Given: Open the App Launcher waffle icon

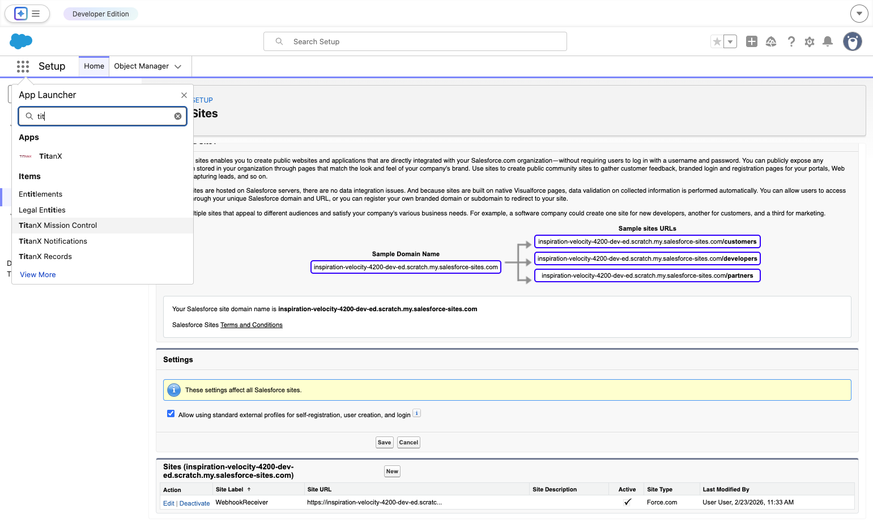Looking at the screenshot, I should pos(23,66).
